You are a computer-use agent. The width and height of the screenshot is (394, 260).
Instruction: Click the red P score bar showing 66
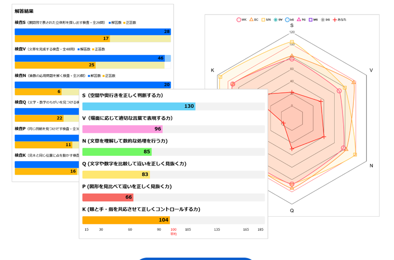point(107,197)
